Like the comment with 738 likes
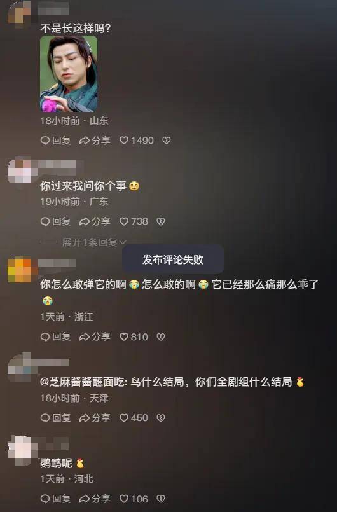The height and width of the screenshot is (512, 337). (134, 221)
